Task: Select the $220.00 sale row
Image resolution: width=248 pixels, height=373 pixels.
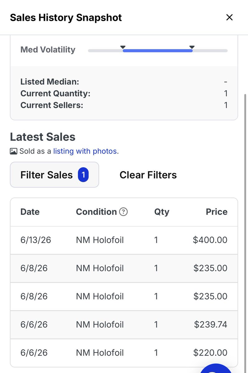Action: click(124, 353)
